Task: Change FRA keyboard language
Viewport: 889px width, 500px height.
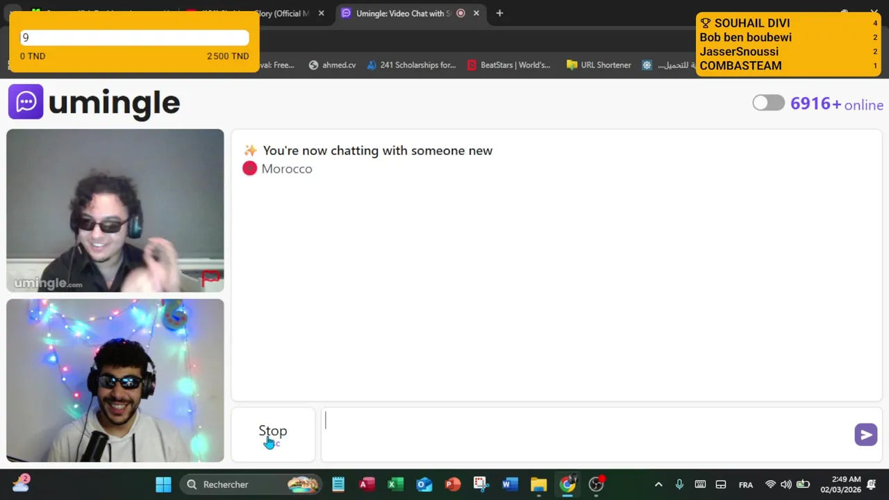Action: (x=745, y=485)
